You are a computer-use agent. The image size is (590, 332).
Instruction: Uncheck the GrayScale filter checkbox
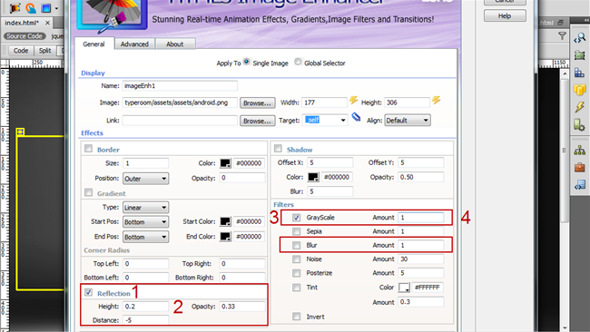[297, 218]
